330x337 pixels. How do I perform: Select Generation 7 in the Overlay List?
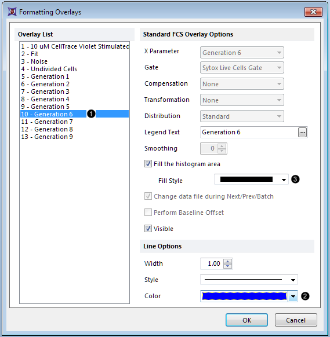click(x=47, y=122)
